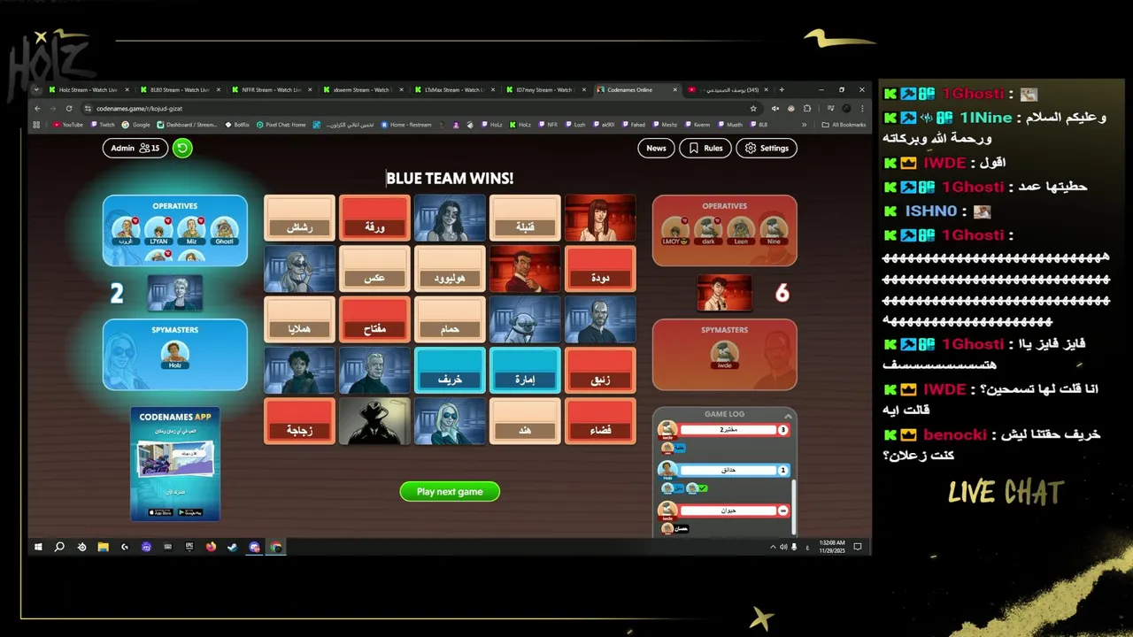Click red operative avatar Nine

point(774,230)
